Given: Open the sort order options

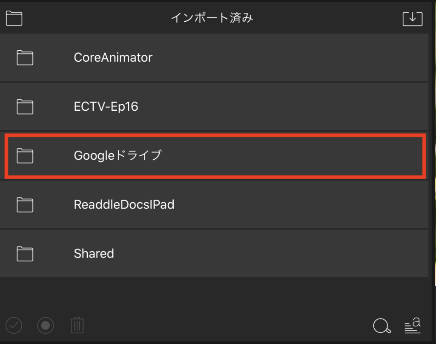Looking at the screenshot, I should (x=413, y=326).
